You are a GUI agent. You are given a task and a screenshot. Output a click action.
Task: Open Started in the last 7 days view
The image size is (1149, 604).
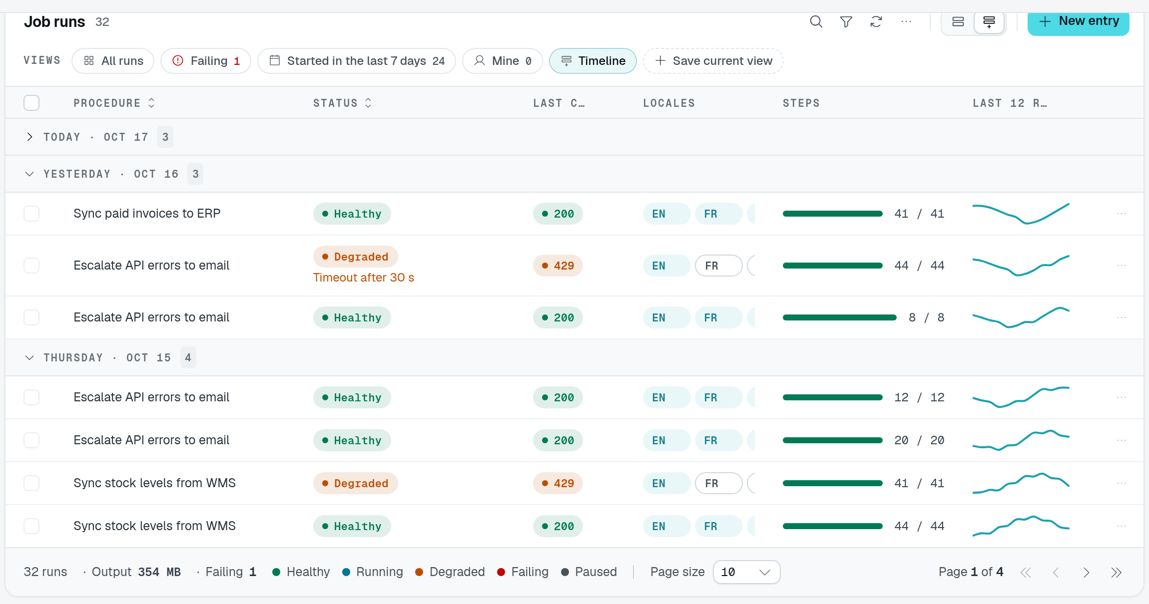pyautogui.click(x=357, y=61)
